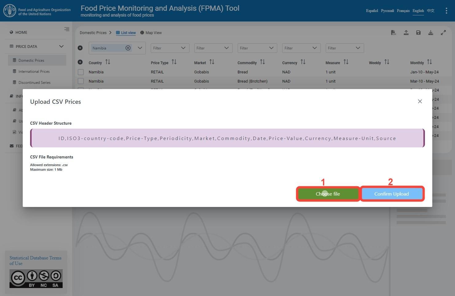
Task: Open the three-dot options menu in header
Action: (x=446, y=11)
